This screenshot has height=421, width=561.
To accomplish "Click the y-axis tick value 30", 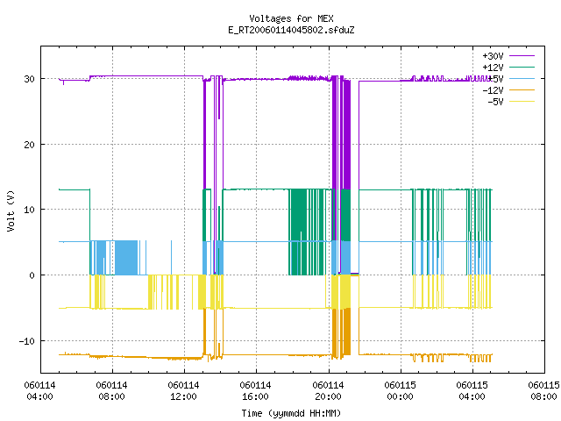I will click(x=29, y=79).
